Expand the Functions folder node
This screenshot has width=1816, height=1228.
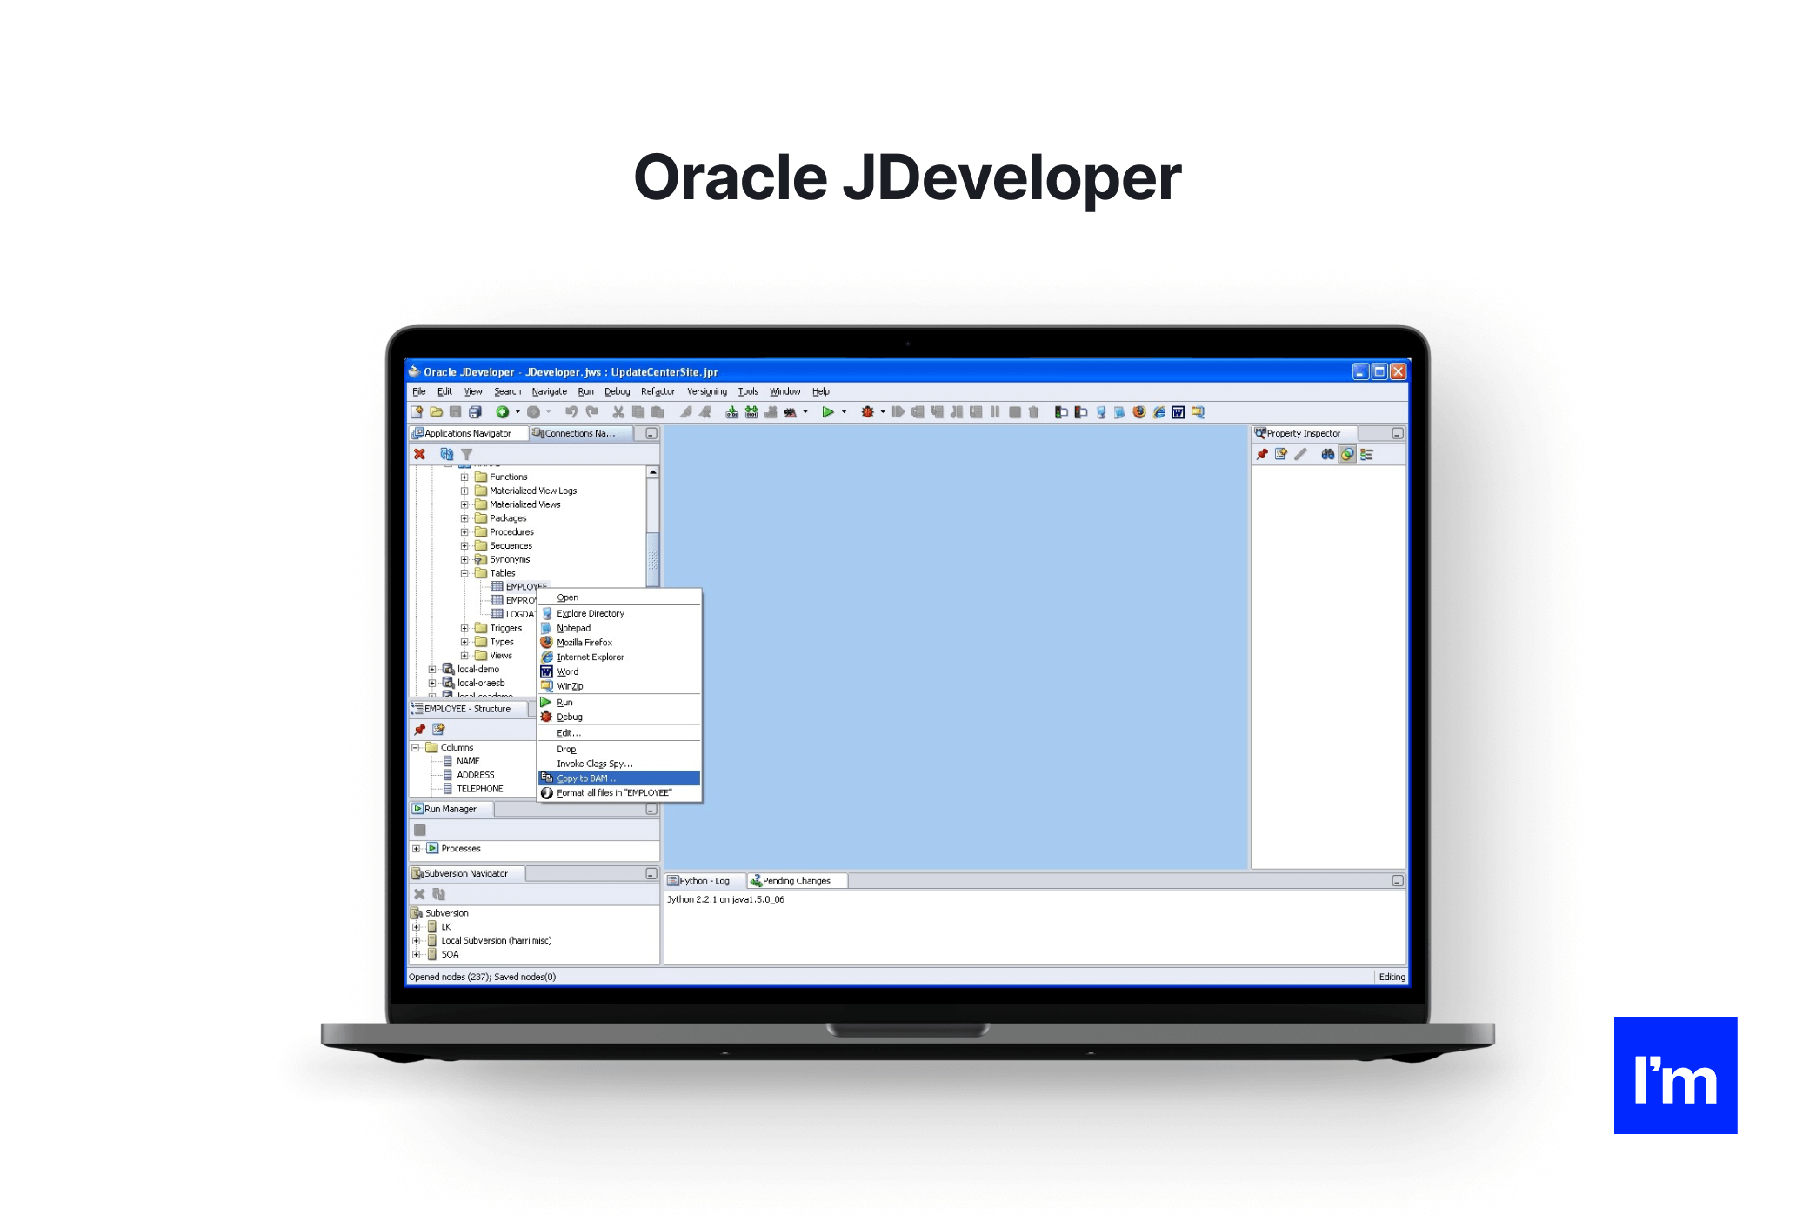464,477
